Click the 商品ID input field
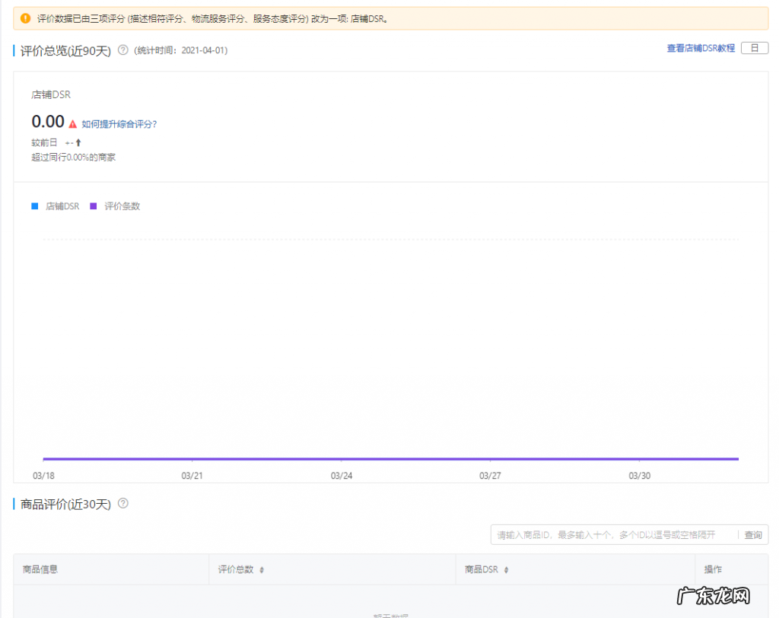 pyautogui.click(x=609, y=534)
